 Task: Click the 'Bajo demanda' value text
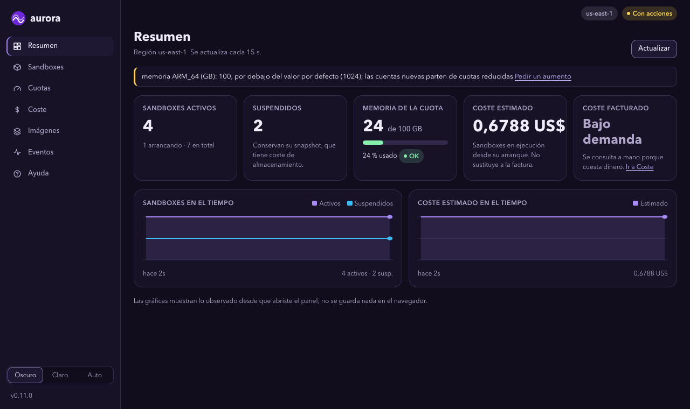pos(612,132)
